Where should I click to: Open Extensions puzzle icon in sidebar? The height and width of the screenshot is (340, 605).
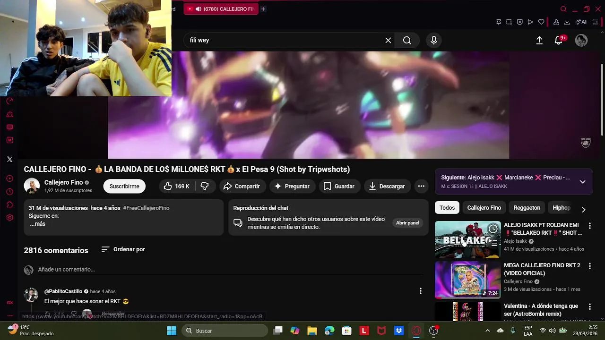pos(9,204)
